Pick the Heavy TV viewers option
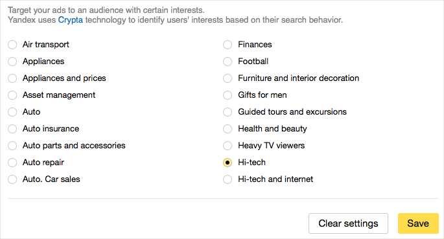 click(x=228, y=146)
